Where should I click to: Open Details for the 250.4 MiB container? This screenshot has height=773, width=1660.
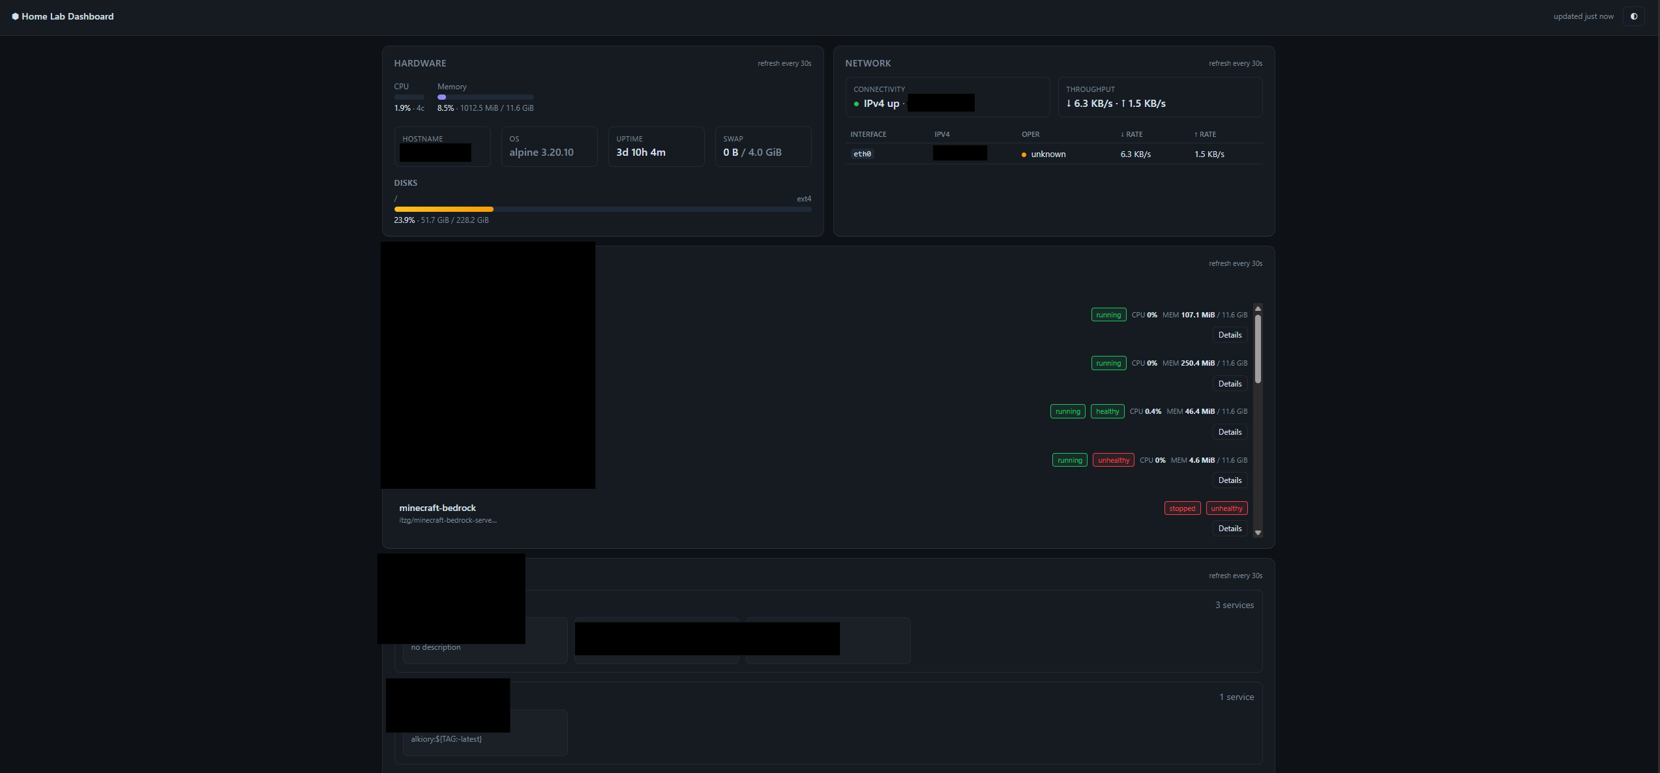pos(1230,384)
